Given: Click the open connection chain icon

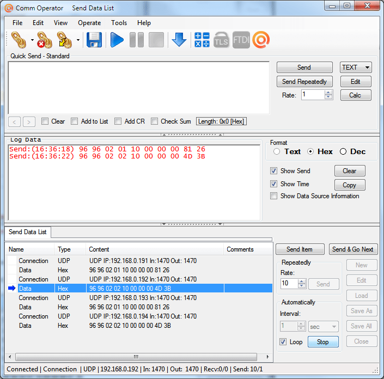Looking at the screenshot, I should point(19,40).
